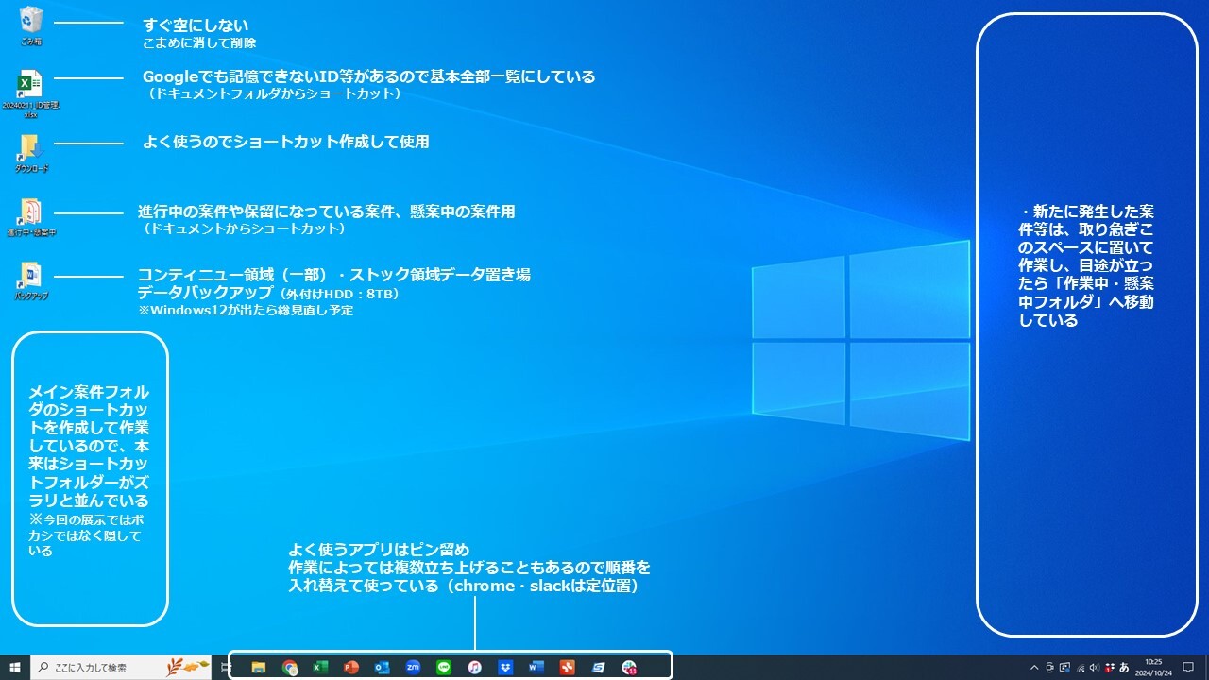Launch Google Chrome from the taskbar

coord(290,668)
